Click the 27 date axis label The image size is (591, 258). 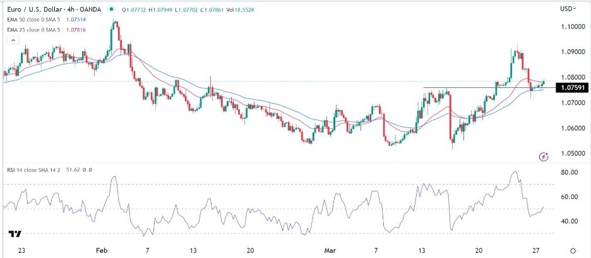tap(537, 250)
